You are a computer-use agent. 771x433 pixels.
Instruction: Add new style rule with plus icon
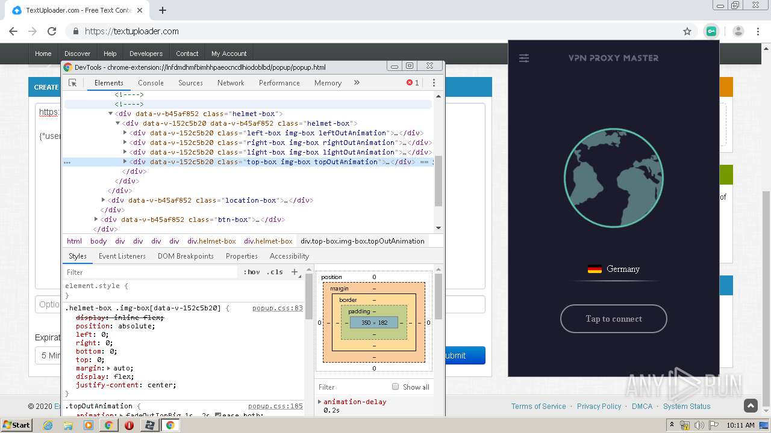[x=295, y=272]
